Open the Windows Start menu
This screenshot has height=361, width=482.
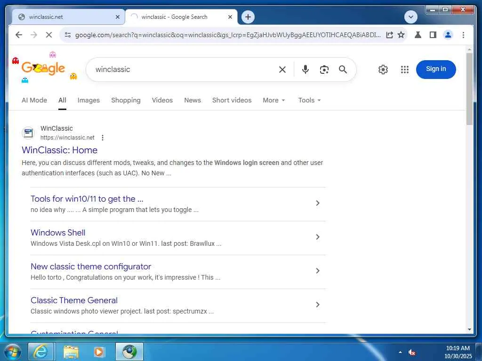point(12,352)
